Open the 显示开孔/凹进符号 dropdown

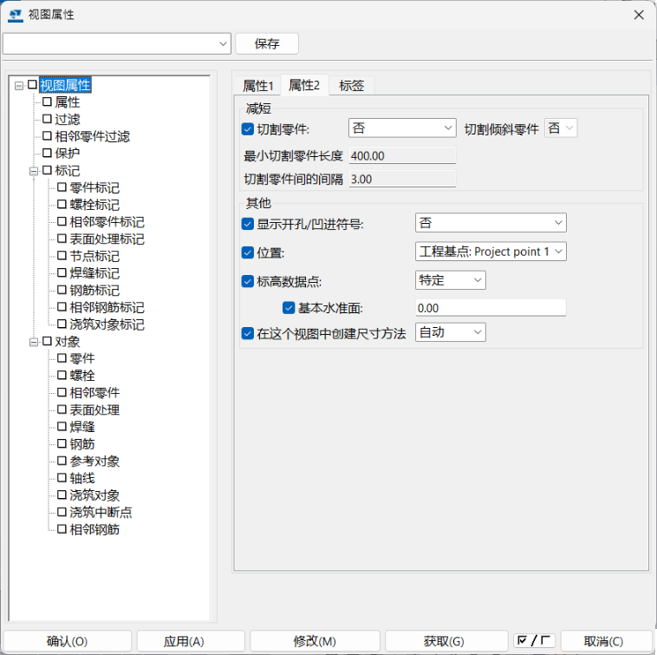tap(491, 223)
